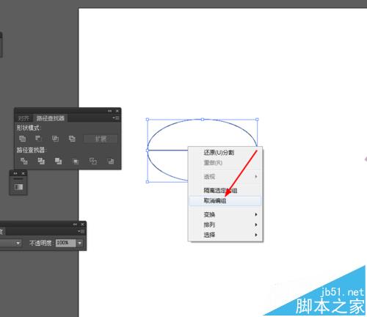Open the Transparency panel flyout menu
Viewport: 367px width, 317px height.
81,231
